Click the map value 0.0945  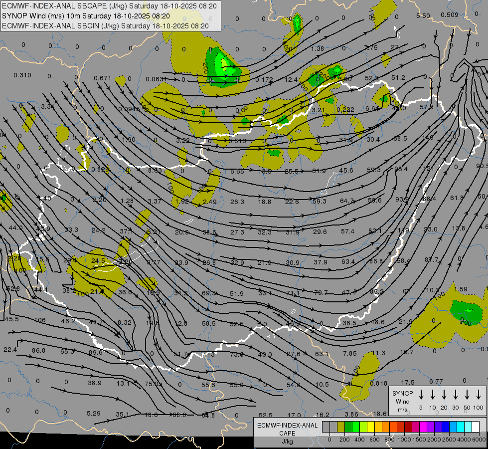point(129,109)
